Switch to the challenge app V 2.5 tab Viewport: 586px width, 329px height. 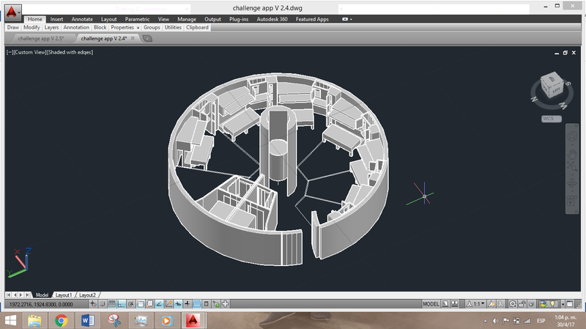pos(40,38)
